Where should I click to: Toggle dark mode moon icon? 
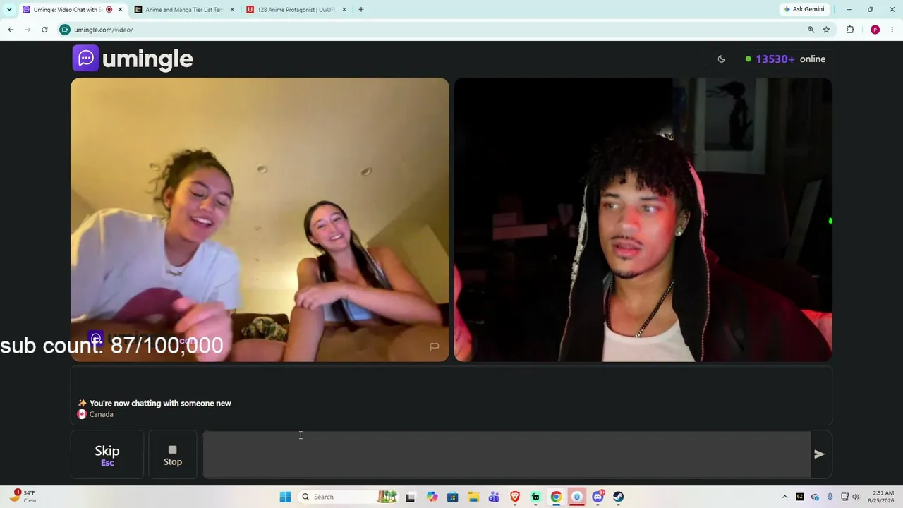722,59
